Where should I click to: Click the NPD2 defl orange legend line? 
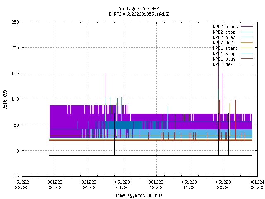click(x=246, y=43)
